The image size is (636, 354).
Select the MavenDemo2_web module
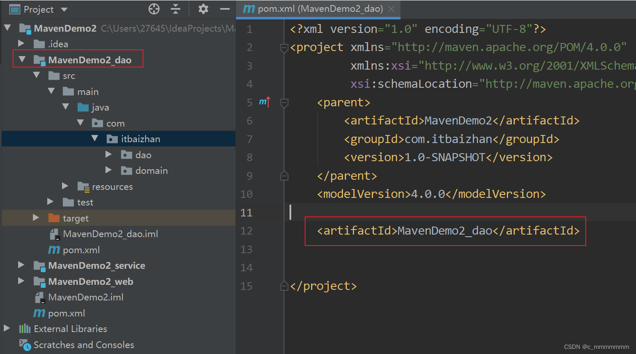[x=91, y=281]
